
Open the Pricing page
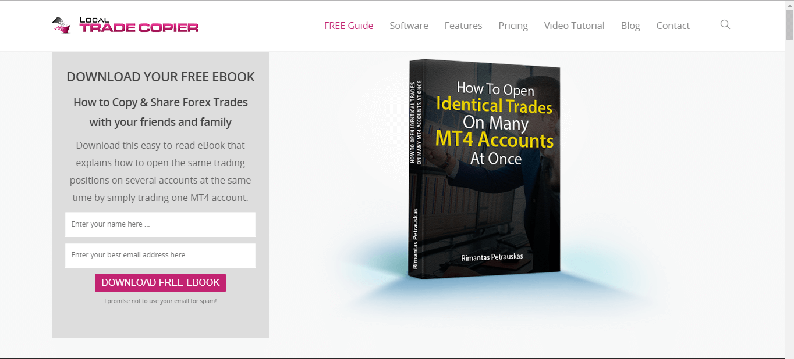pyautogui.click(x=513, y=26)
